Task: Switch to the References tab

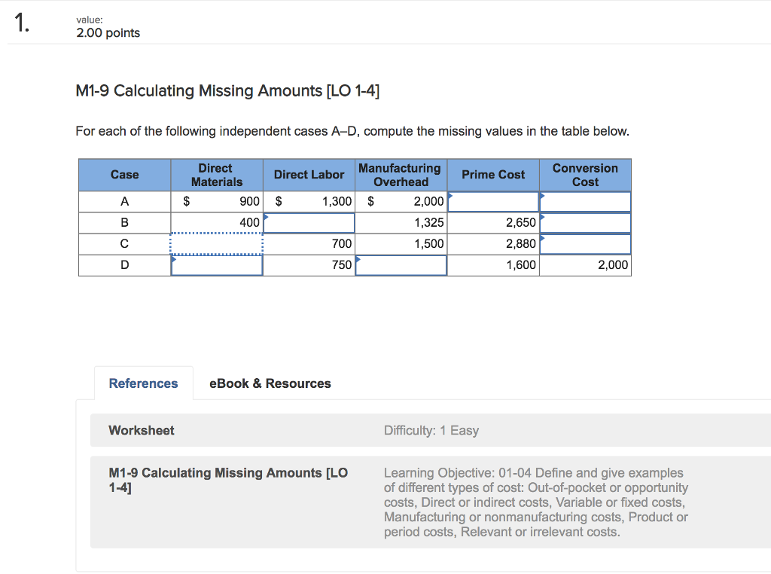Action: [143, 383]
